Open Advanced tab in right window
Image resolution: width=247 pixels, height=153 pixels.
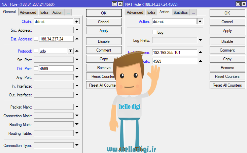point(135,12)
